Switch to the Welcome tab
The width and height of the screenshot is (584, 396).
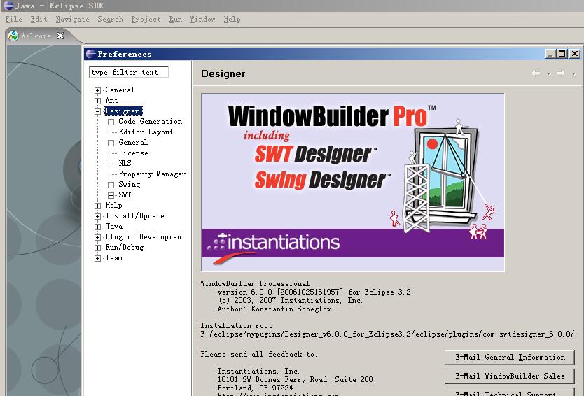click(36, 36)
